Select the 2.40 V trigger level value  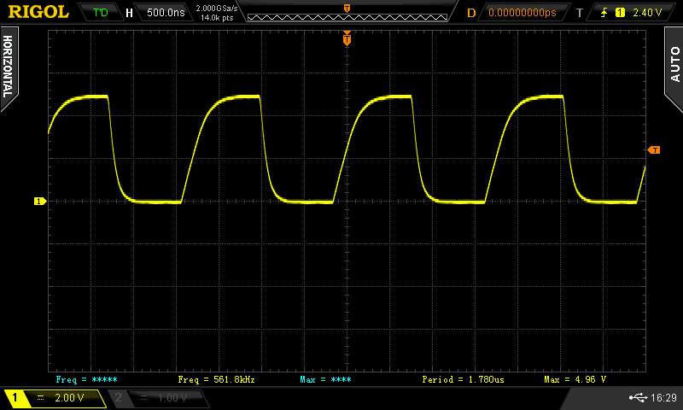[648, 13]
